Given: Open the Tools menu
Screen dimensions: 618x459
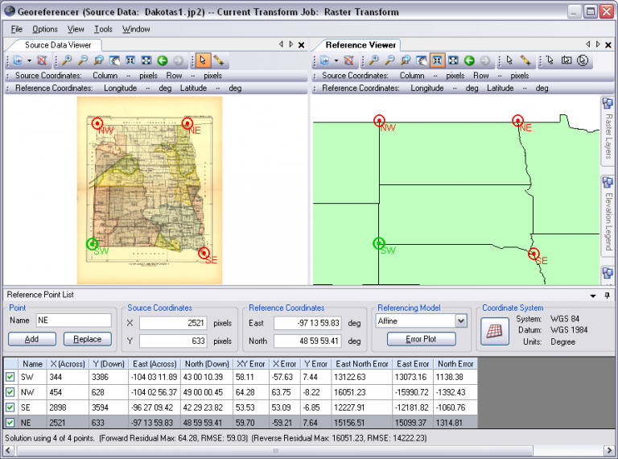Looking at the screenshot, I should point(103,29).
